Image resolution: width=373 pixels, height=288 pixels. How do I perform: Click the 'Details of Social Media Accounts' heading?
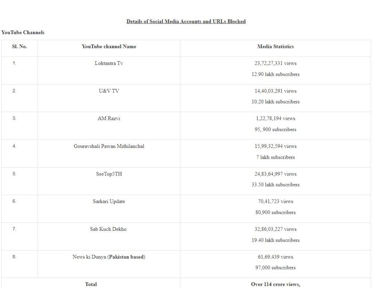coord(186,21)
